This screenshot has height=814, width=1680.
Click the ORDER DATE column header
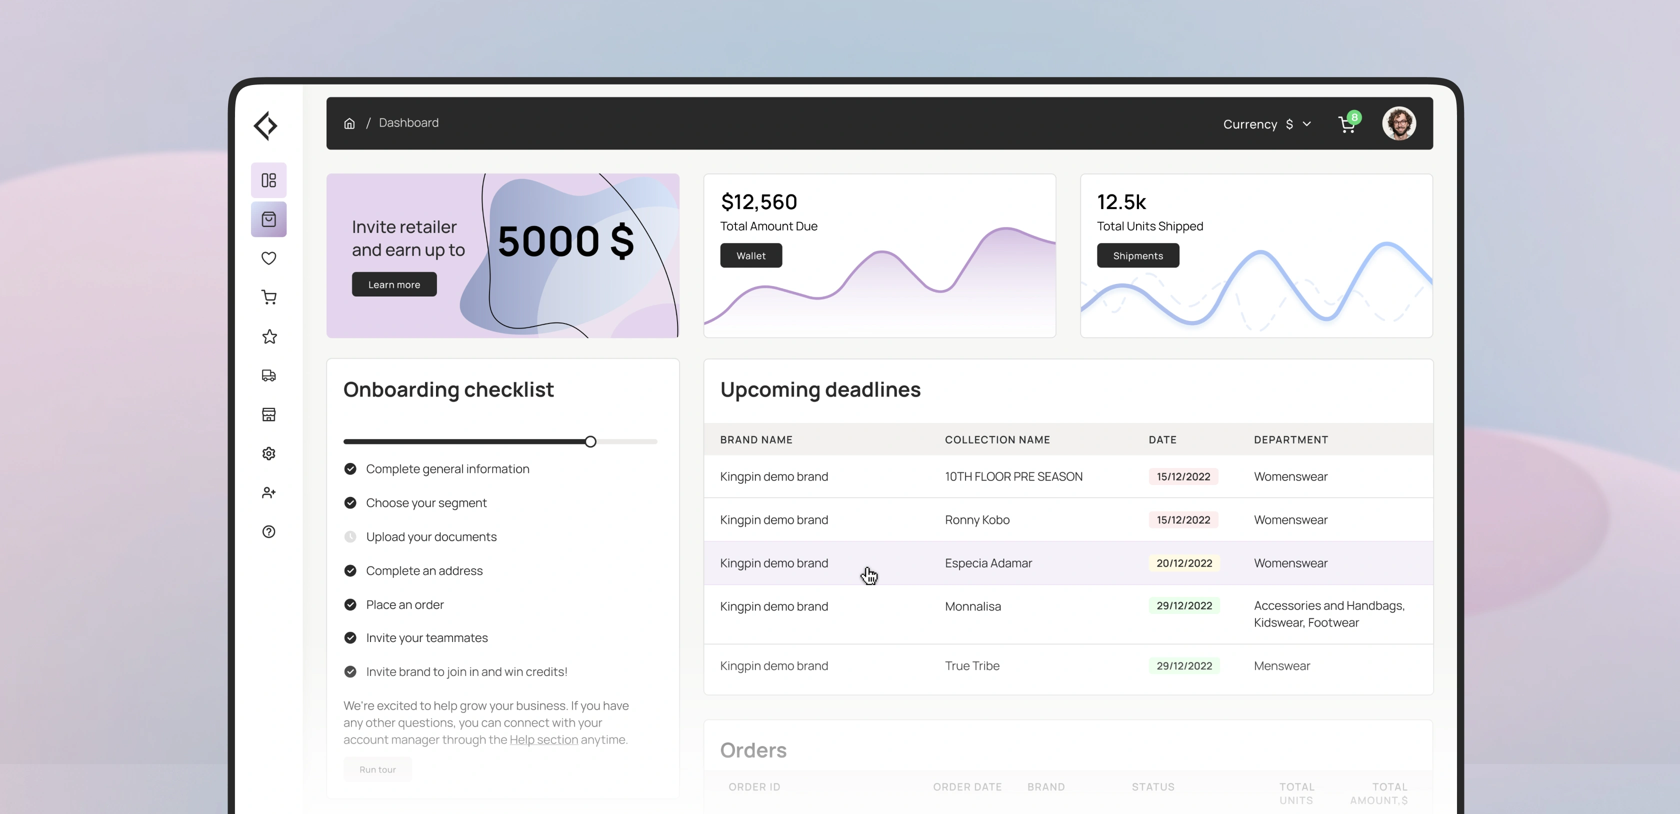[x=967, y=787]
